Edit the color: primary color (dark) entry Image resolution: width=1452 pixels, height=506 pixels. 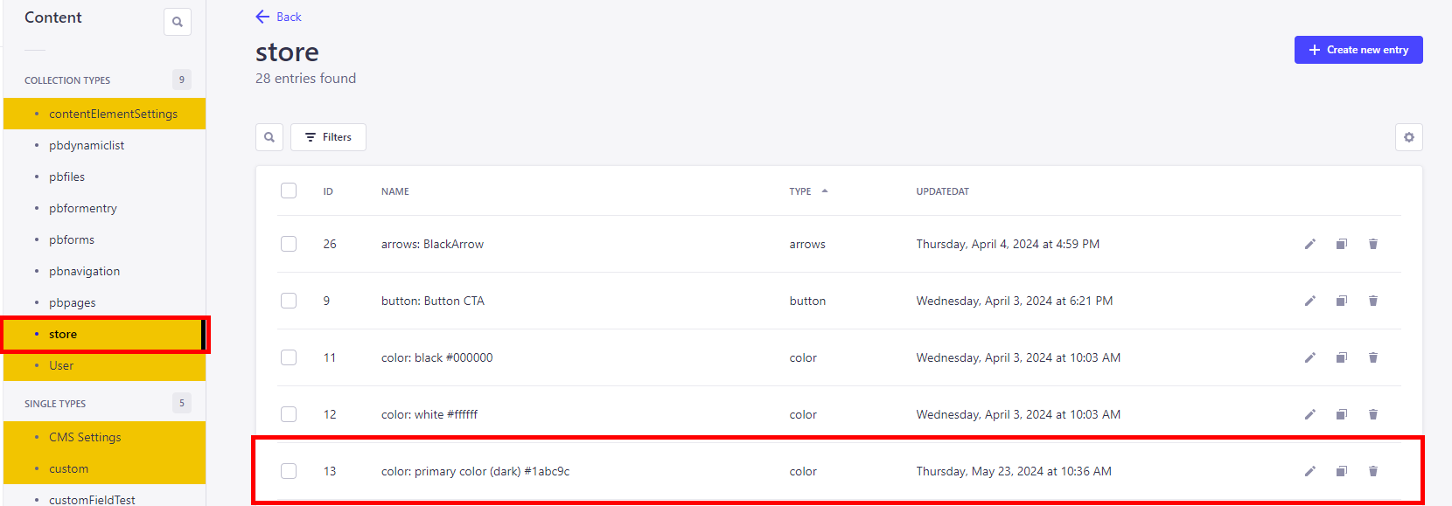1309,471
